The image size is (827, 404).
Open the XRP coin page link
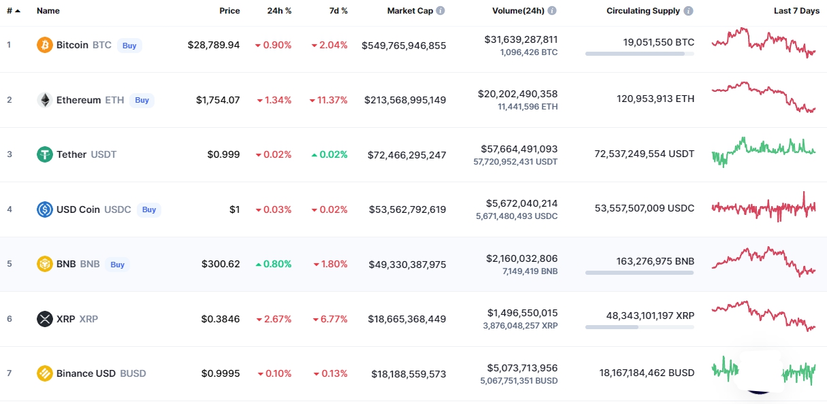78,319
